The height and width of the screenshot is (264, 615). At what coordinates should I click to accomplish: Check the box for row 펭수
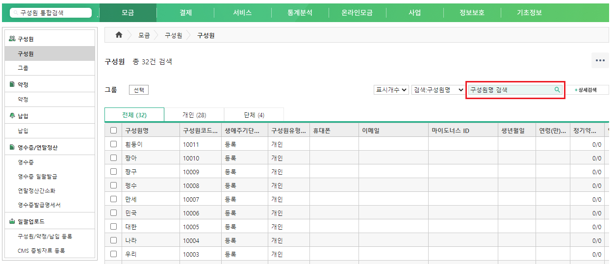tap(114, 185)
